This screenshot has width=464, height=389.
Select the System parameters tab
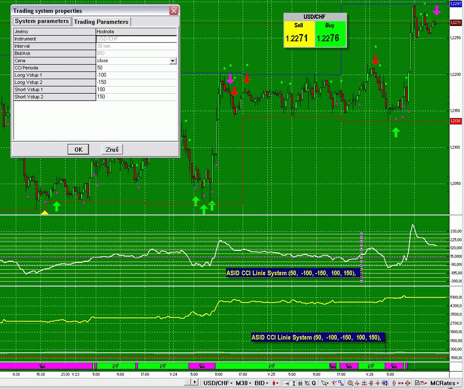[41, 21]
